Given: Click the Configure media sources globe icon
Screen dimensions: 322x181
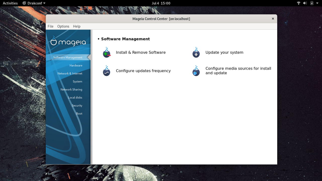Looking at the screenshot, I should point(196,71).
